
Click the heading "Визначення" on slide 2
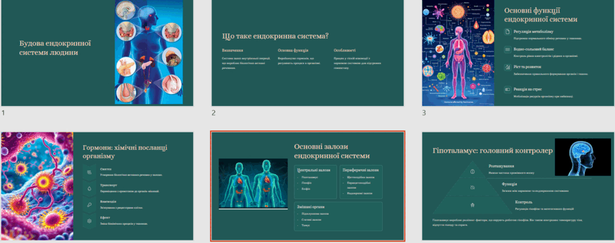pyautogui.click(x=232, y=50)
